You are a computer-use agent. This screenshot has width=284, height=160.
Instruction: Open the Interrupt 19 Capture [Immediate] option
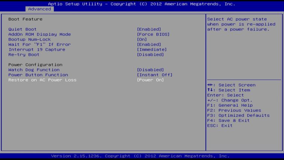[x=151, y=50]
